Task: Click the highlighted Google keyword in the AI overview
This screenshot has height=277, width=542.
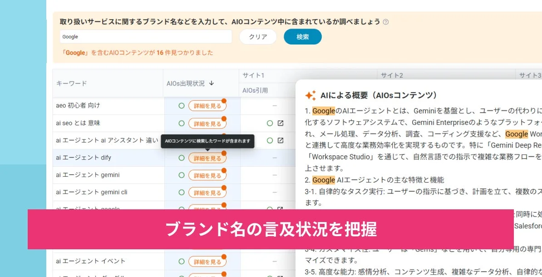Action: [324, 110]
